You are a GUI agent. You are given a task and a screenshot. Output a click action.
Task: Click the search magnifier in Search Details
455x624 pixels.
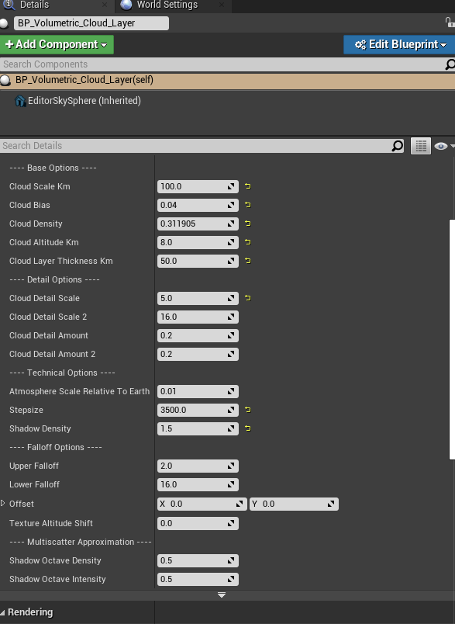[398, 146]
